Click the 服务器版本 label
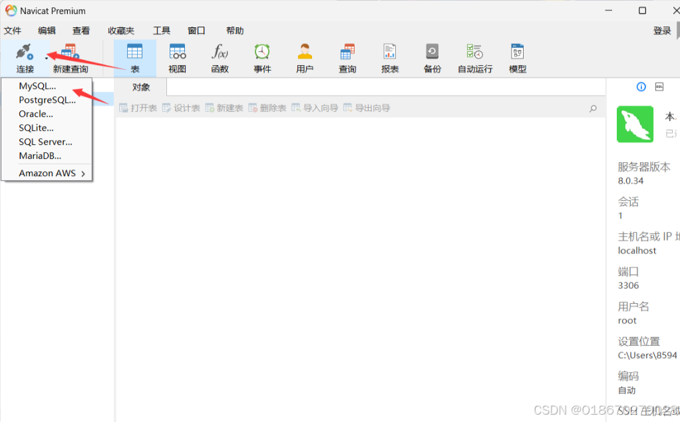Image resolution: width=680 pixels, height=422 pixels. pos(644,167)
